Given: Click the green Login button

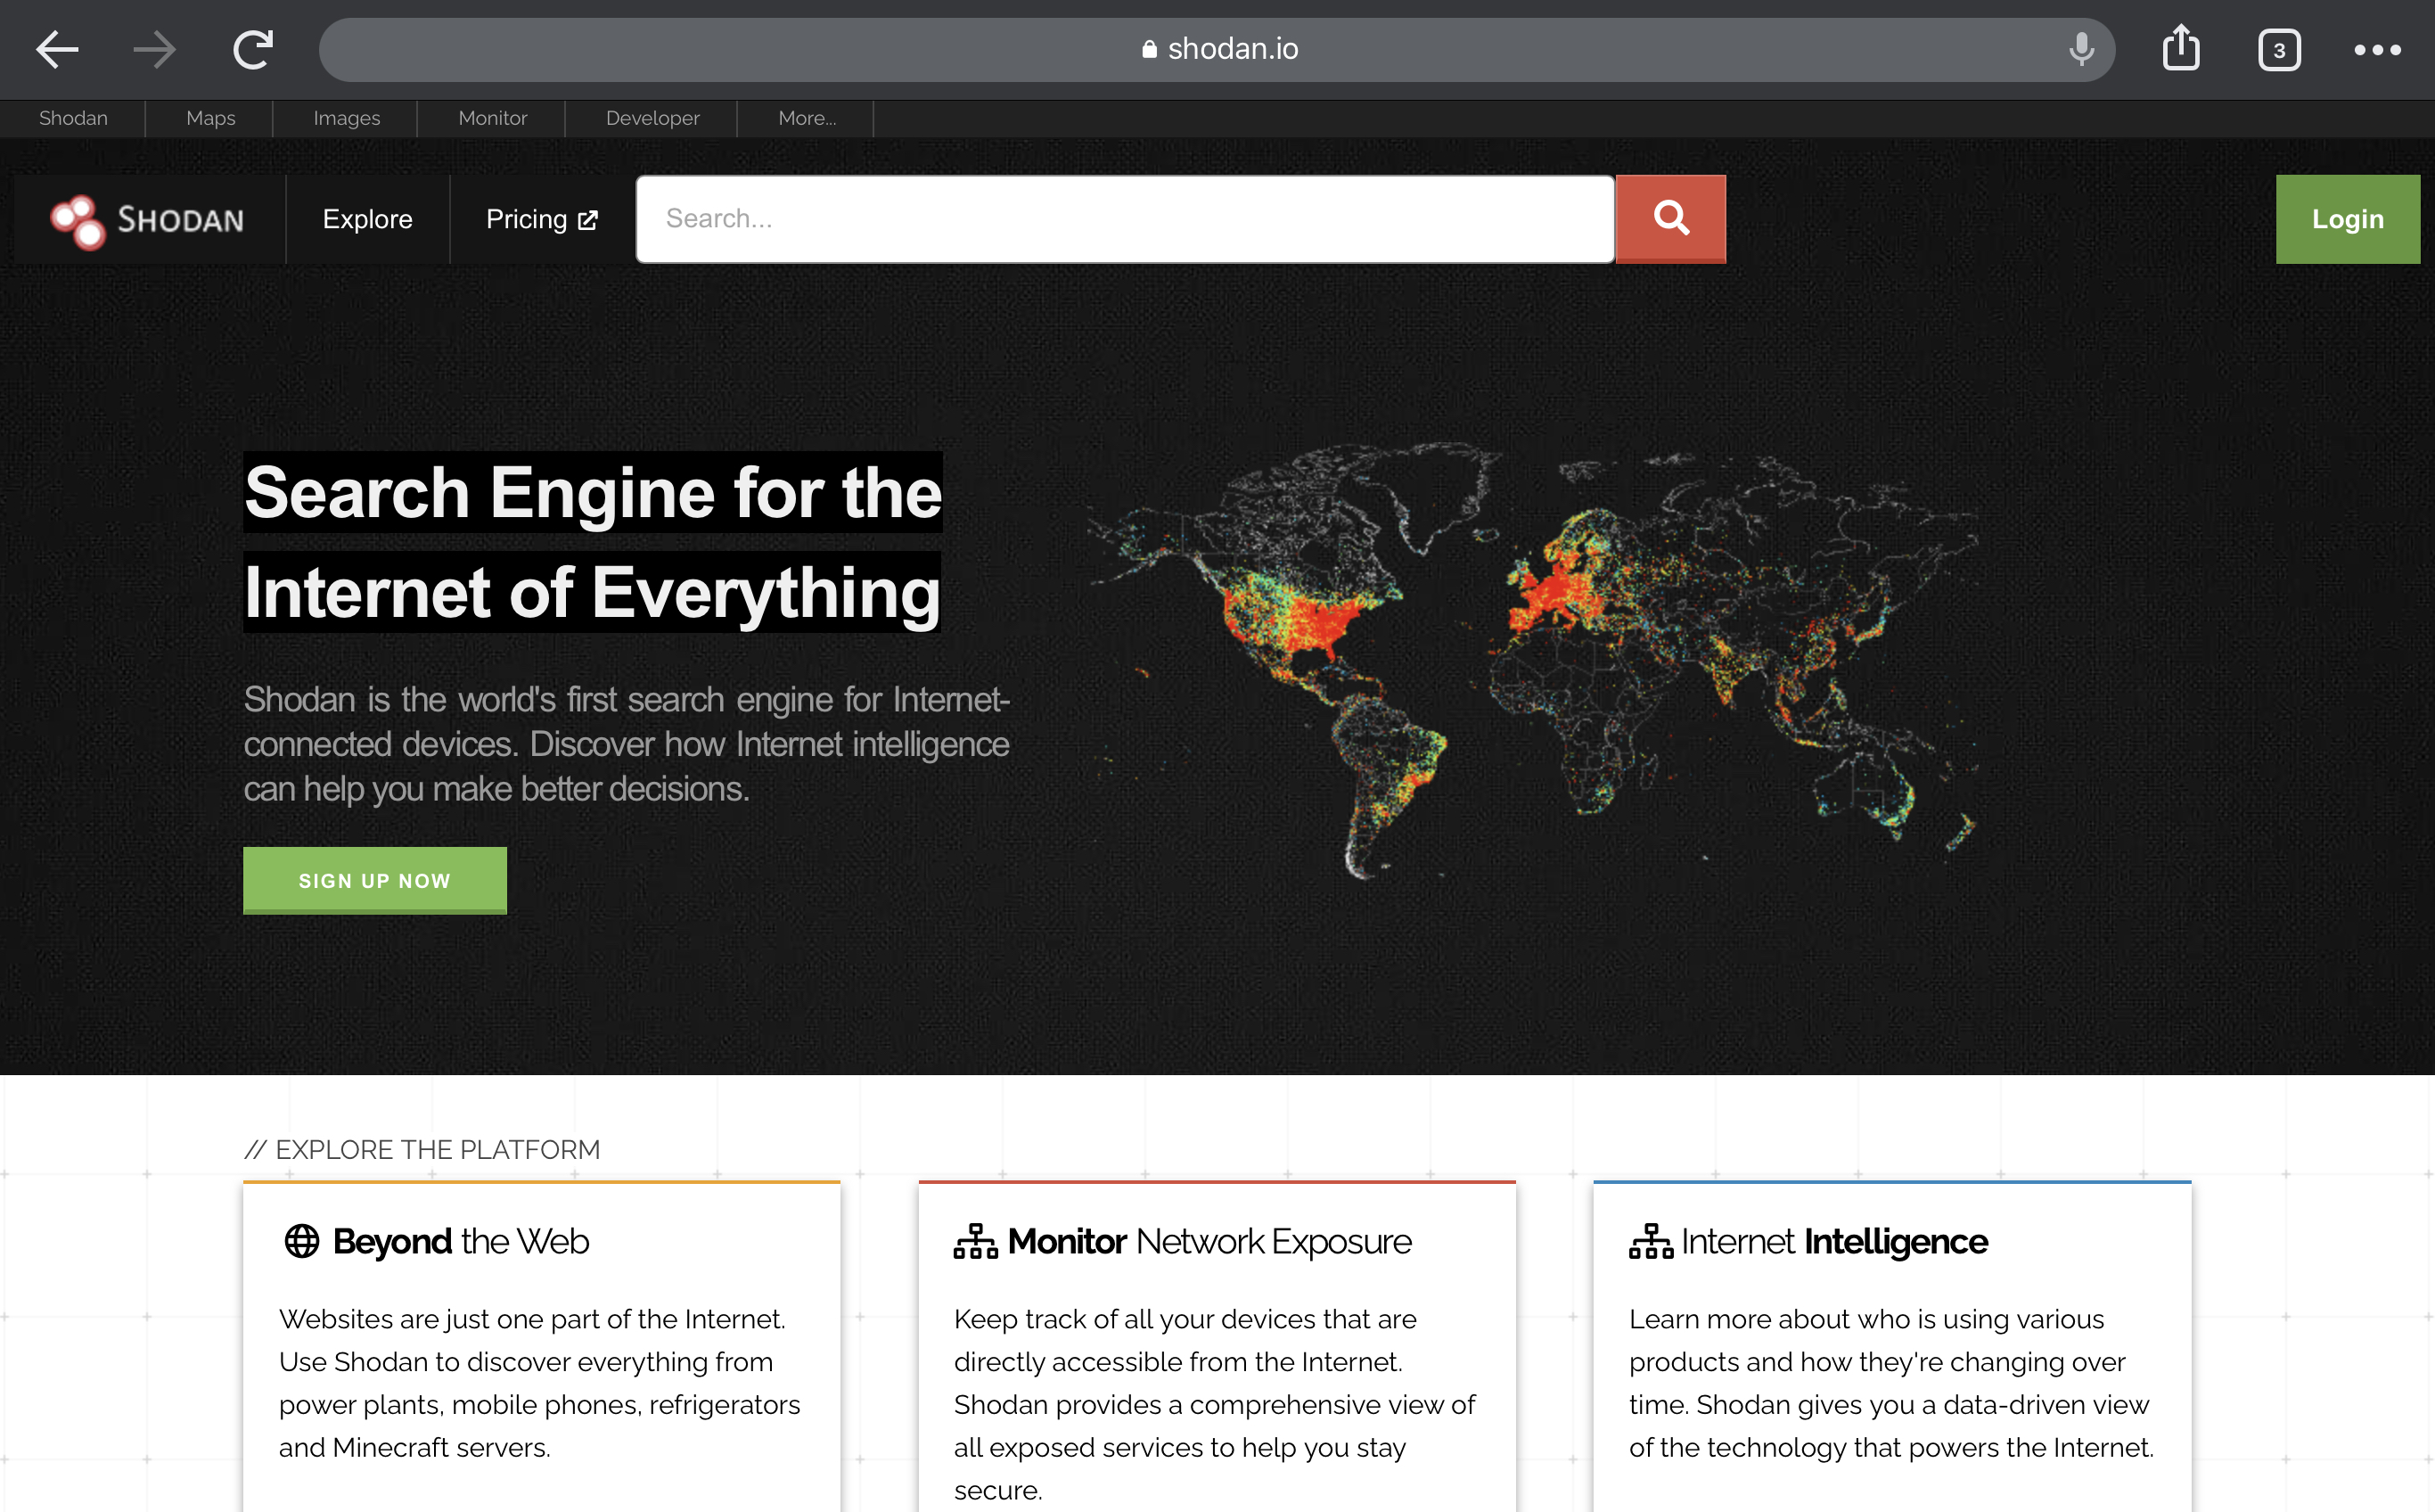Looking at the screenshot, I should click(x=2347, y=219).
